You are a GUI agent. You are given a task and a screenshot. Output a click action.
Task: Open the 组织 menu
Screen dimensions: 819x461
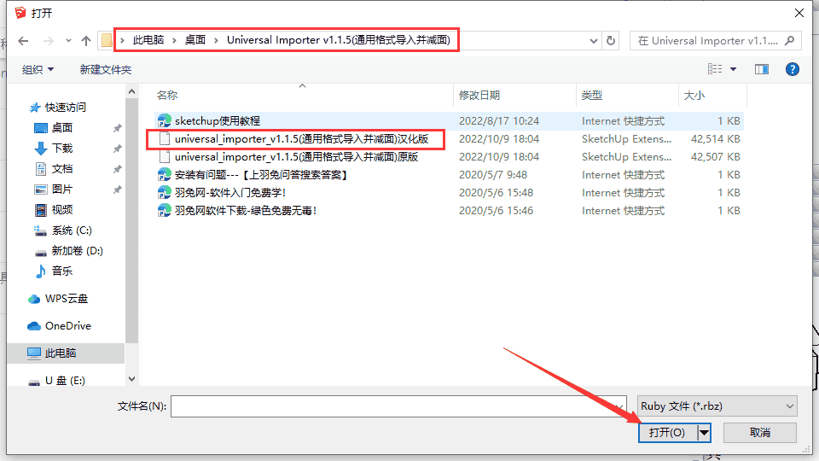pyautogui.click(x=38, y=69)
